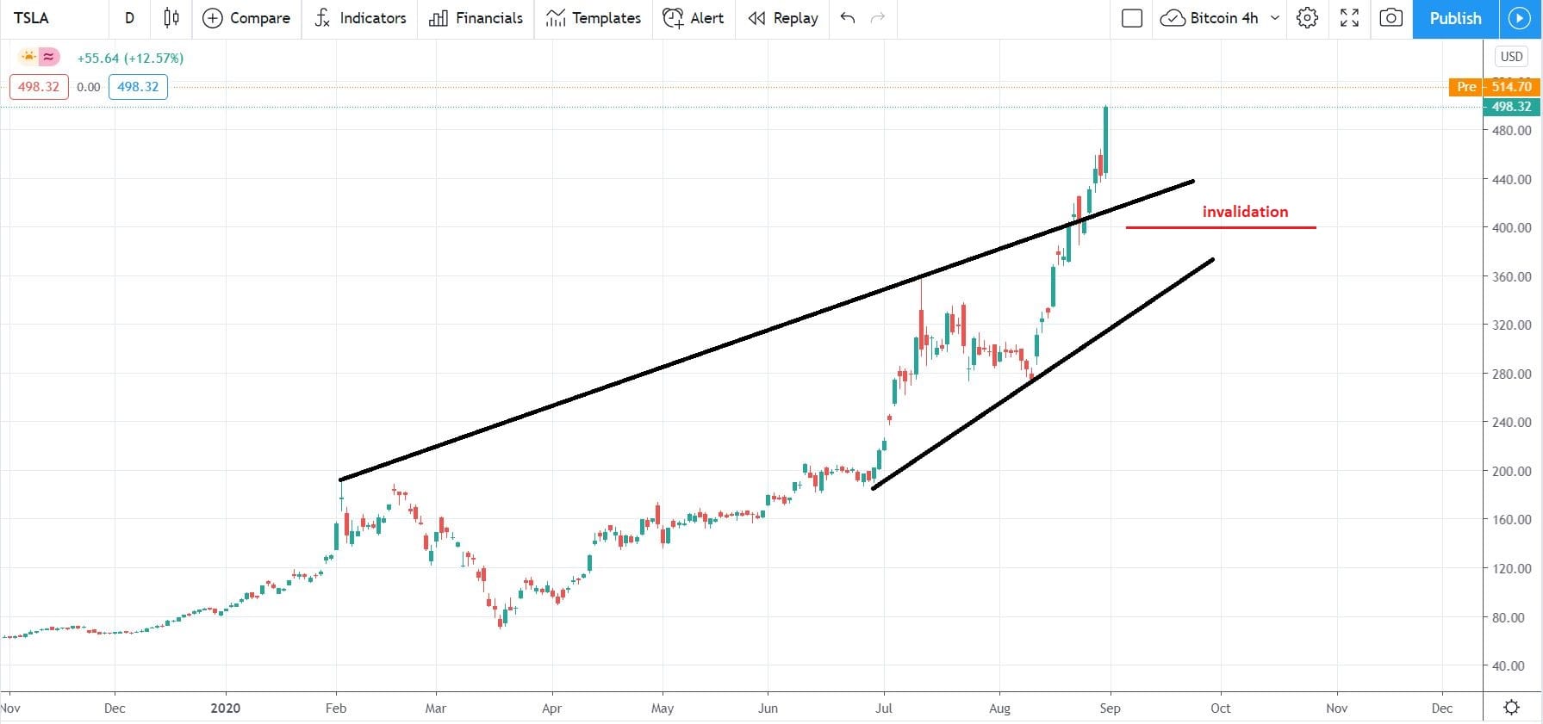Select the upper black trend line

point(767,330)
